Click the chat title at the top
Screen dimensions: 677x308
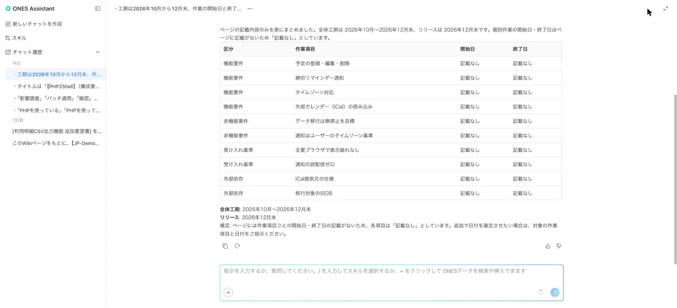coord(178,9)
